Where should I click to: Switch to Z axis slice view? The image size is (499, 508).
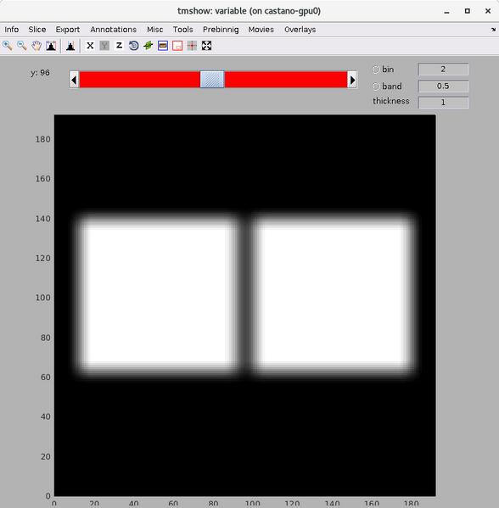pyautogui.click(x=120, y=46)
